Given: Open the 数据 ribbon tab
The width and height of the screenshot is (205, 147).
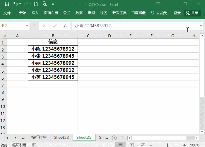Looking at the screenshot, I should point(79,13).
